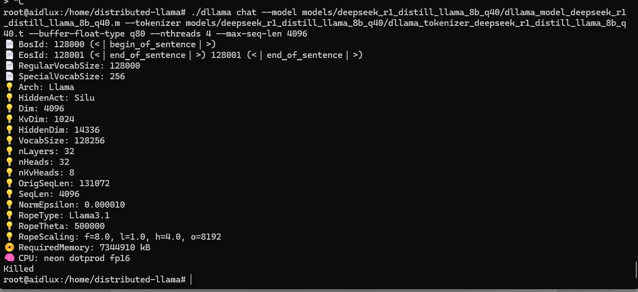Click the terminal scrollbar thumb on the right edge
The image size is (638, 292).
click(636, 269)
